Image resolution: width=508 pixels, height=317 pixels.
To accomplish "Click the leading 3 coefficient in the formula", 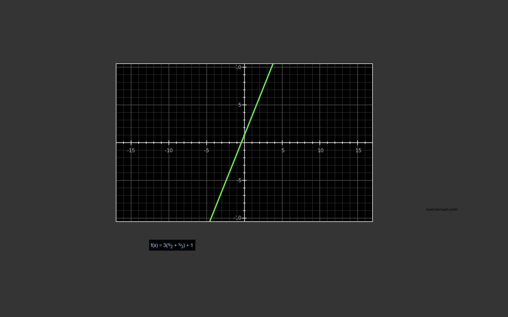I will (x=165, y=245).
